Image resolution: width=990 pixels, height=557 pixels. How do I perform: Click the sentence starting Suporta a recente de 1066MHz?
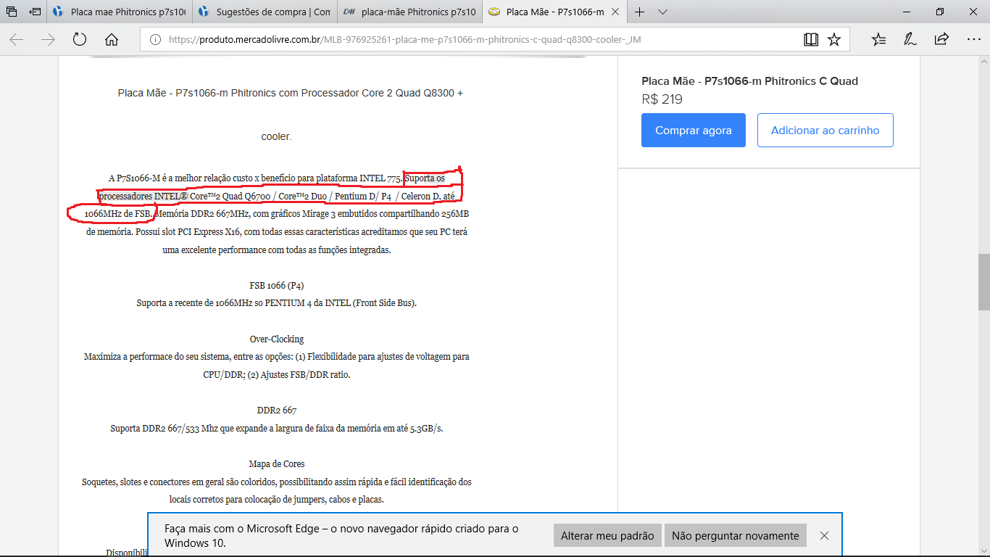(277, 303)
